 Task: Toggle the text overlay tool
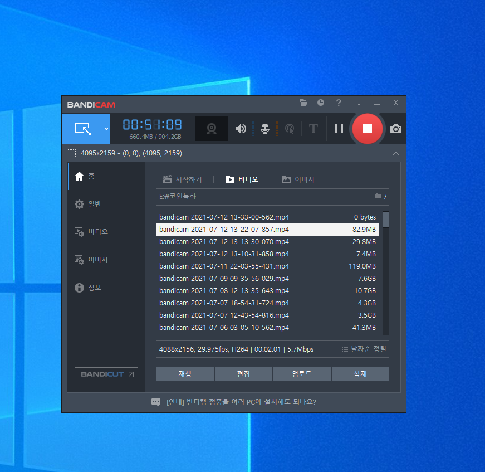click(313, 129)
